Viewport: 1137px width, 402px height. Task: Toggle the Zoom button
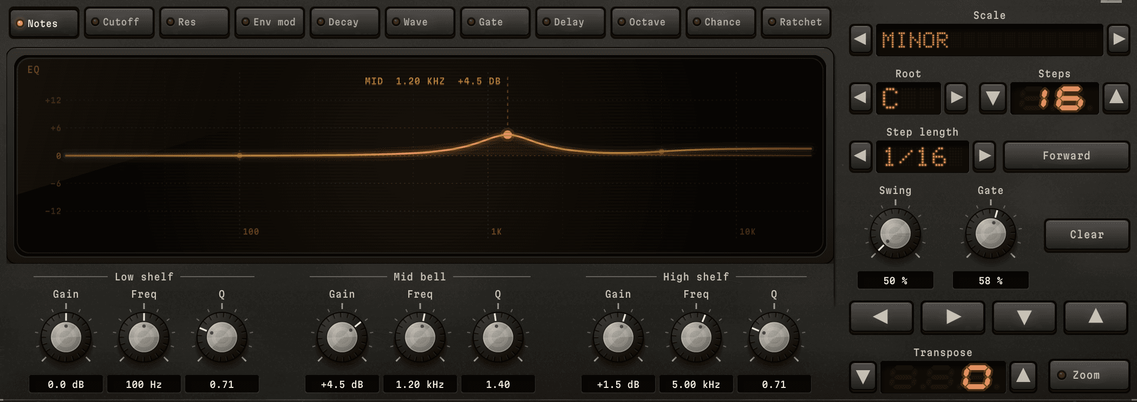pos(1089,375)
